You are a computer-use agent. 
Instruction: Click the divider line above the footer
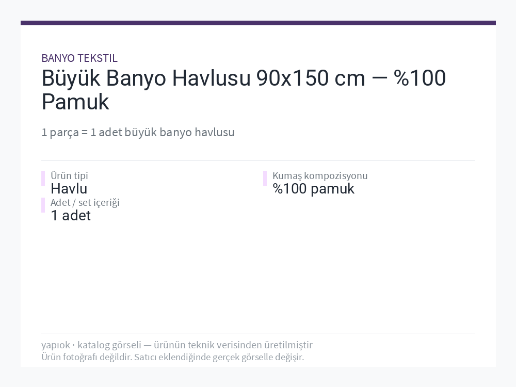(258, 333)
